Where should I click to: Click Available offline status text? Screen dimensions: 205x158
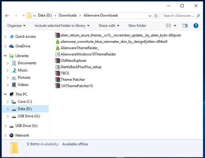click(x=75, y=144)
